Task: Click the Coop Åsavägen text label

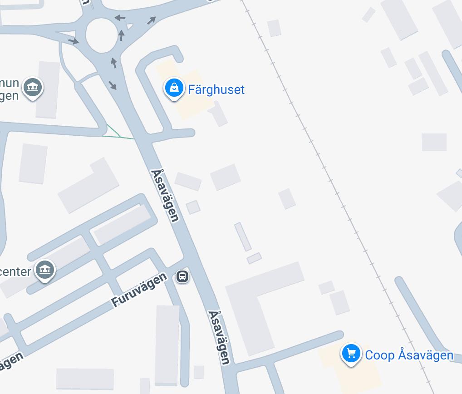Action: point(409,355)
